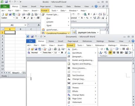Select Excel column B header
This screenshot has height=106, width=135.
[21, 29]
